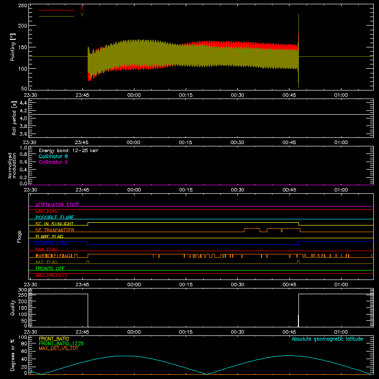Image resolution: width=379 pixels, height=379 pixels.
Task: Click the Pointing ["] axis title
Action: pos(13,47)
